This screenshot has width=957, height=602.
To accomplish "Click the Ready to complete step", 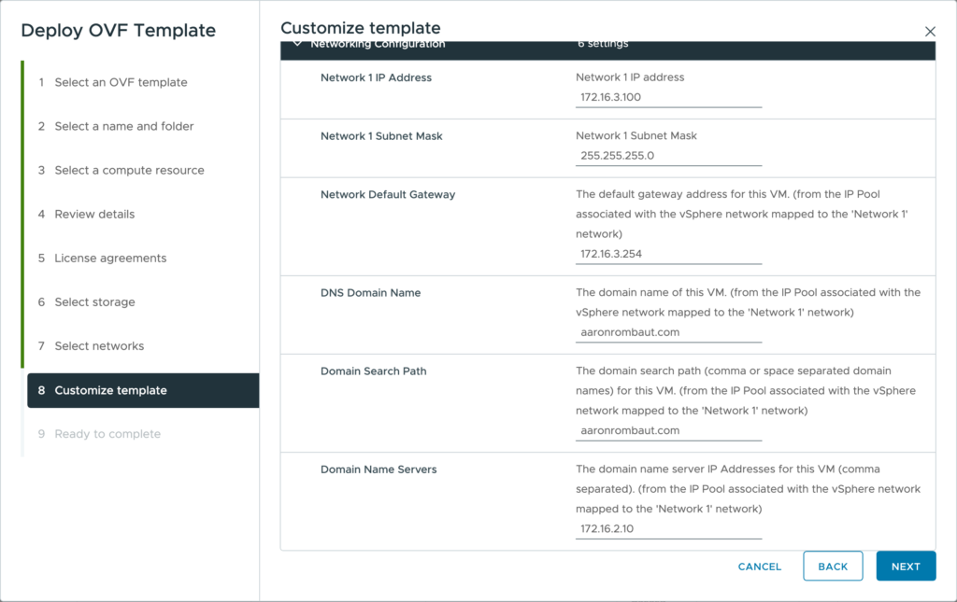I will (107, 434).
